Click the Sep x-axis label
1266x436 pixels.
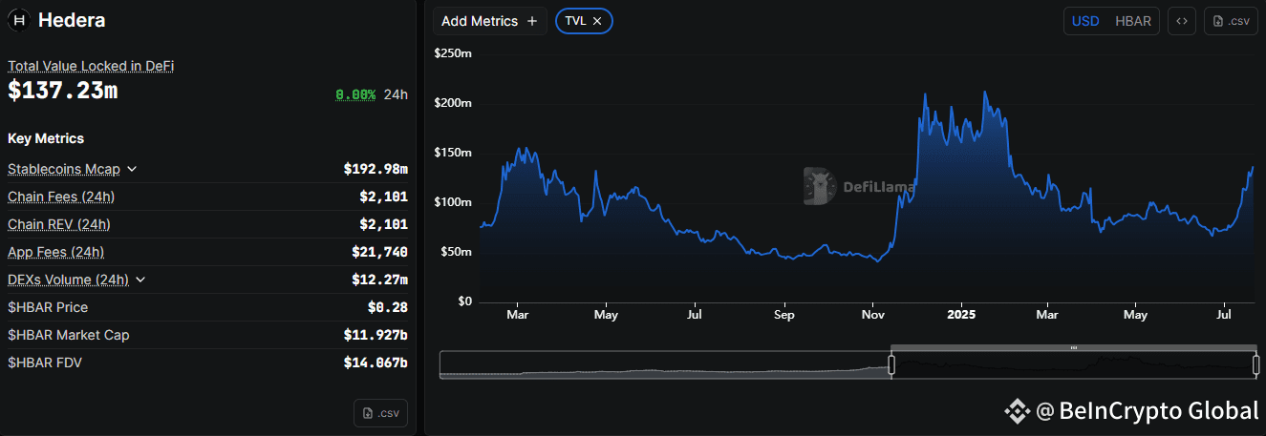pyautogui.click(x=783, y=314)
